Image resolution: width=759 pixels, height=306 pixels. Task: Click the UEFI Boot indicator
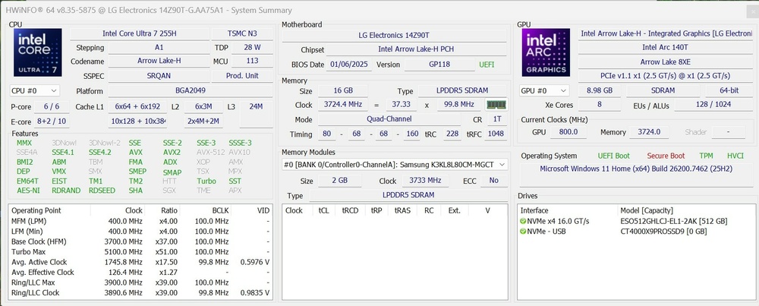pos(613,156)
